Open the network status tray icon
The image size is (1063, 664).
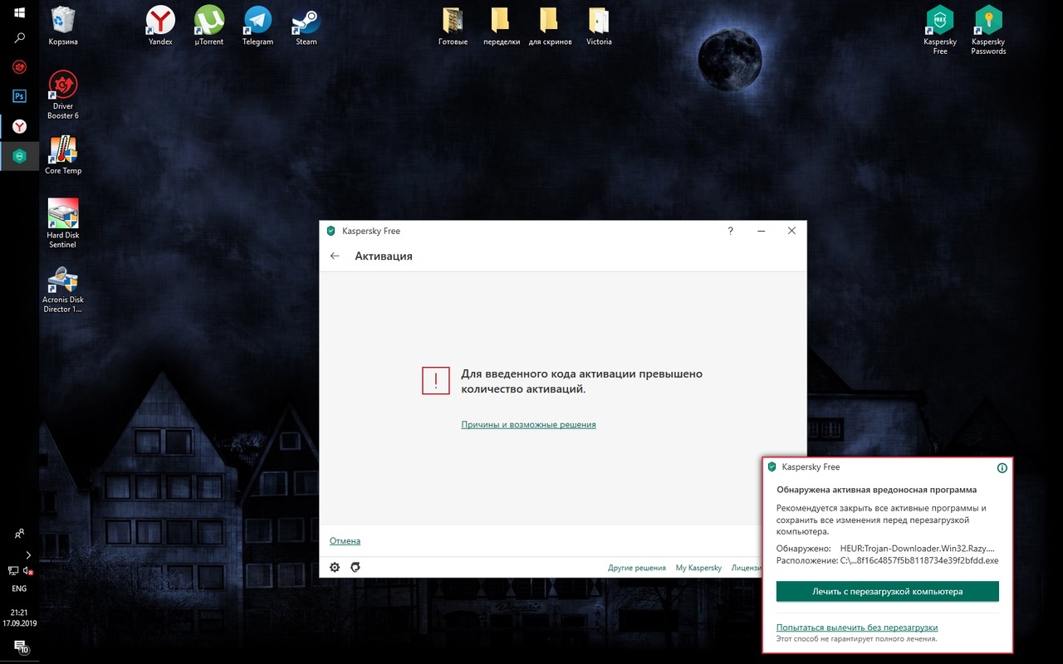[x=12, y=570]
